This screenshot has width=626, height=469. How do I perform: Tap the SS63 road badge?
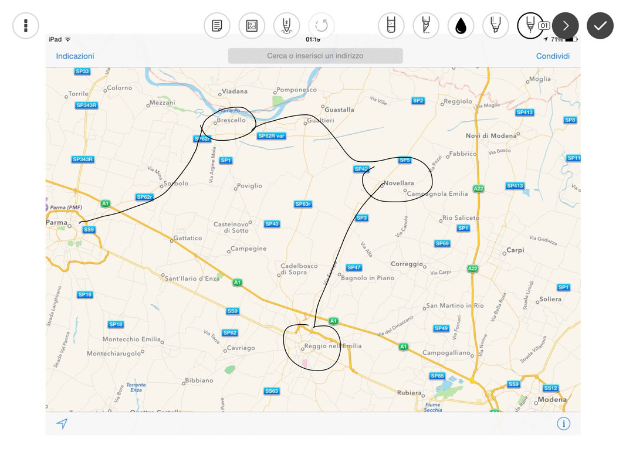272,391
